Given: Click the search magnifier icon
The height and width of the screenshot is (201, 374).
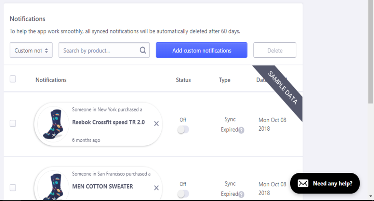Looking at the screenshot, I should [x=143, y=50].
